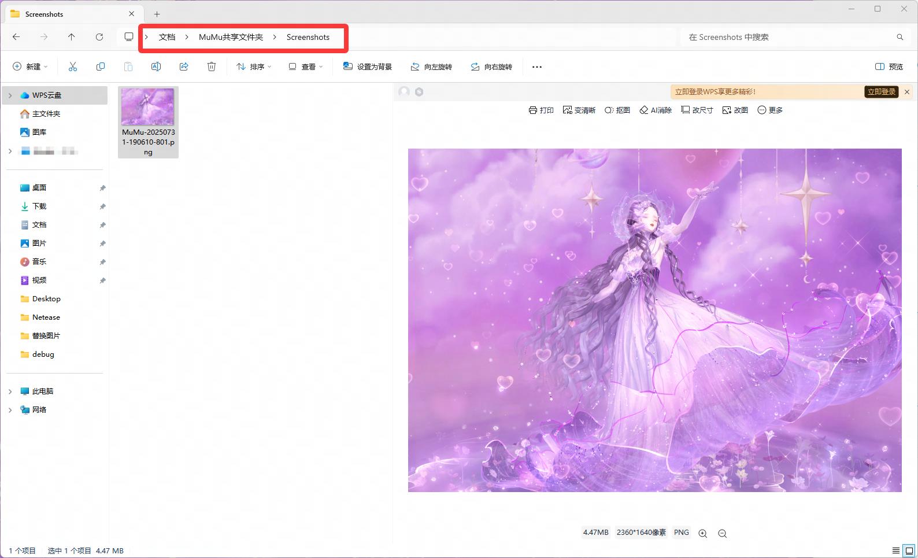Click the 立即登录 login button
Viewport: 918px width, 558px height.
point(881,92)
